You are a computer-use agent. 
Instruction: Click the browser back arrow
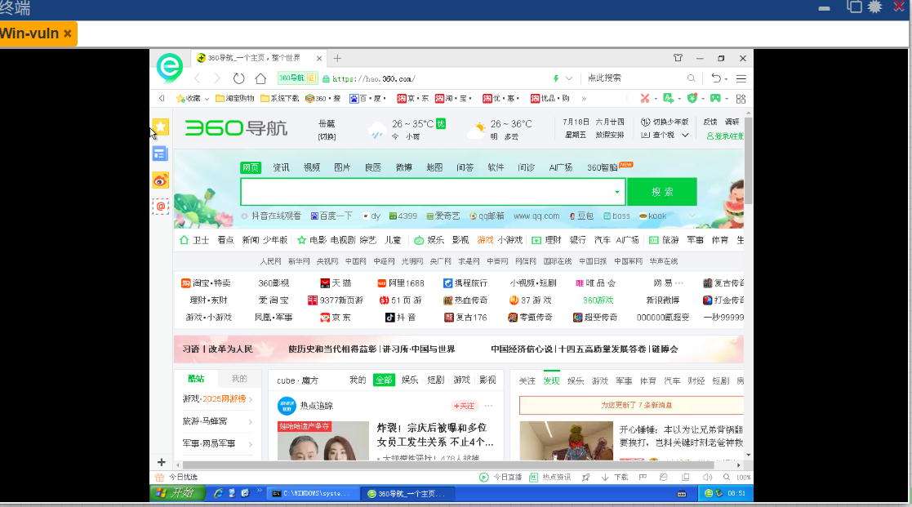tap(197, 78)
